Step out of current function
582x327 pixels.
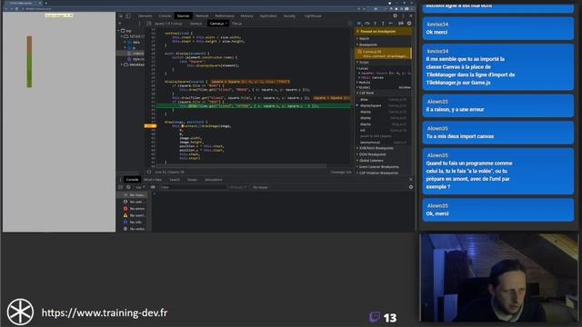[x=383, y=24]
